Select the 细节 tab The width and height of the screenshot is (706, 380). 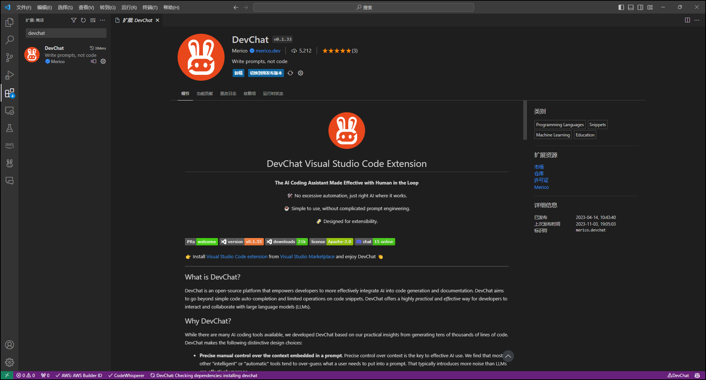(x=185, y=94)
